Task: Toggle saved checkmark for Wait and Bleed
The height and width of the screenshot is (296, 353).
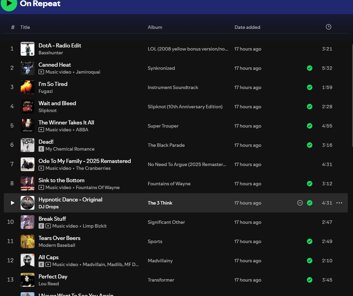Action: point(310,107)
